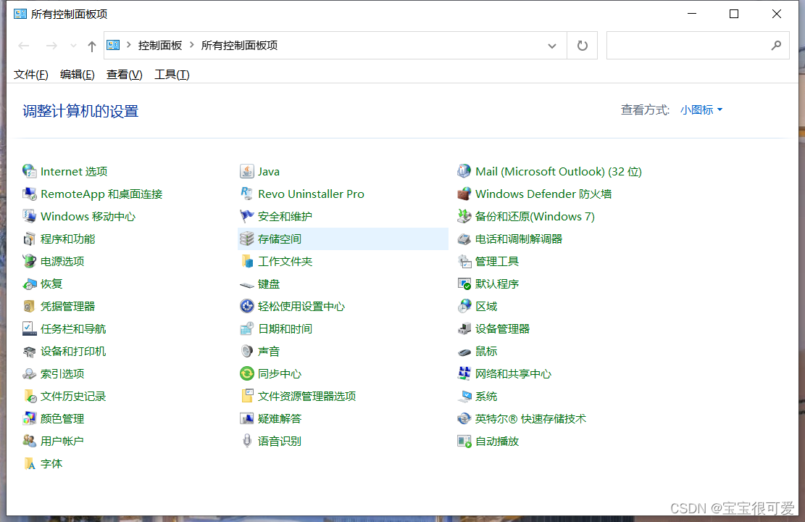
Task: Open the 编辑(E) menu
Action: click(78, 75)
